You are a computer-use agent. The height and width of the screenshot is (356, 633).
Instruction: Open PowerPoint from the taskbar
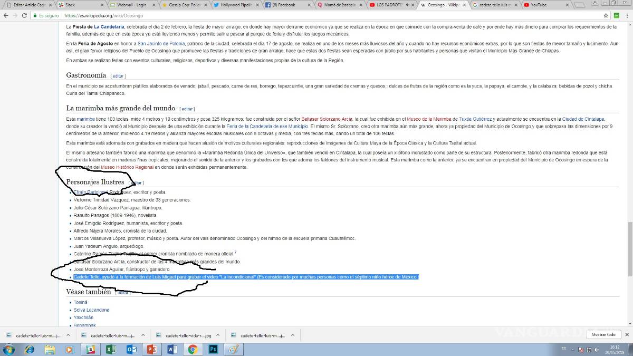pyautogui.click(x=152, y=349)
